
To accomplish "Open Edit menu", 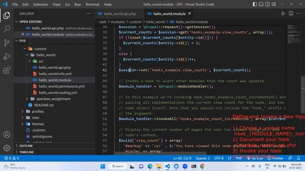I will [25, 4].
